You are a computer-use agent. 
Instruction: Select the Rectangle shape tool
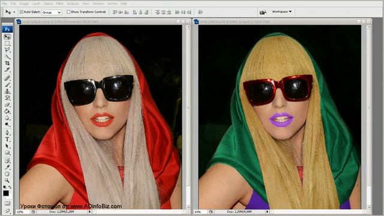point(7,152)
